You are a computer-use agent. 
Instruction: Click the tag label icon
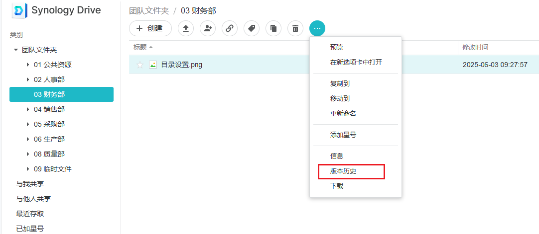click(252, 28)
